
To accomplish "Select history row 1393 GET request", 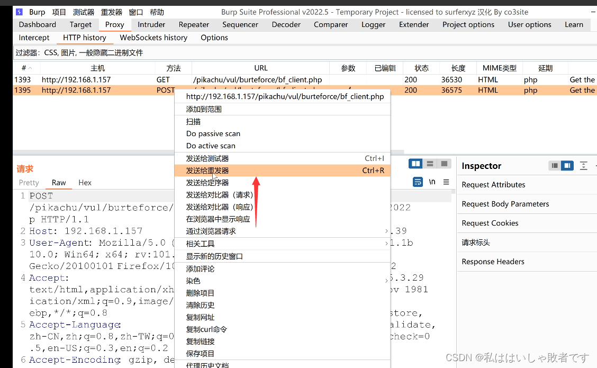I will (305, 79).
